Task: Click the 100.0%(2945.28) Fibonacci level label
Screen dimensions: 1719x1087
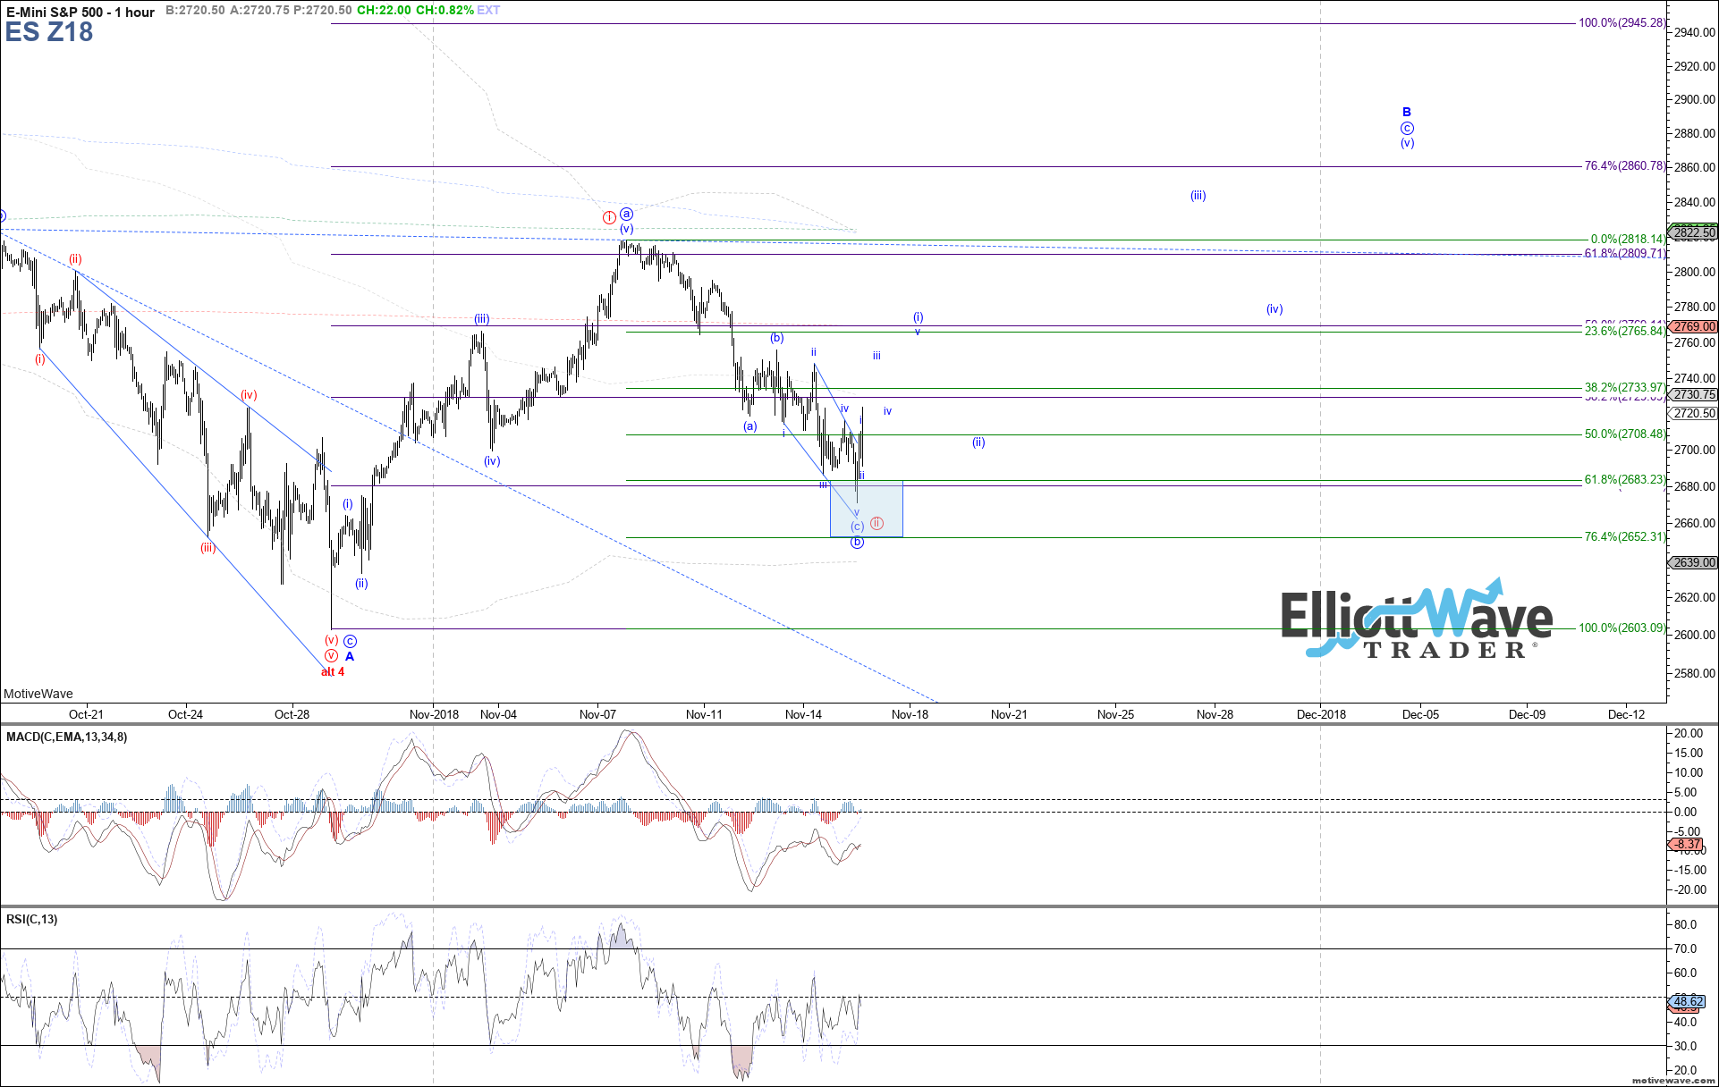Action: (x=1622, y=22)
